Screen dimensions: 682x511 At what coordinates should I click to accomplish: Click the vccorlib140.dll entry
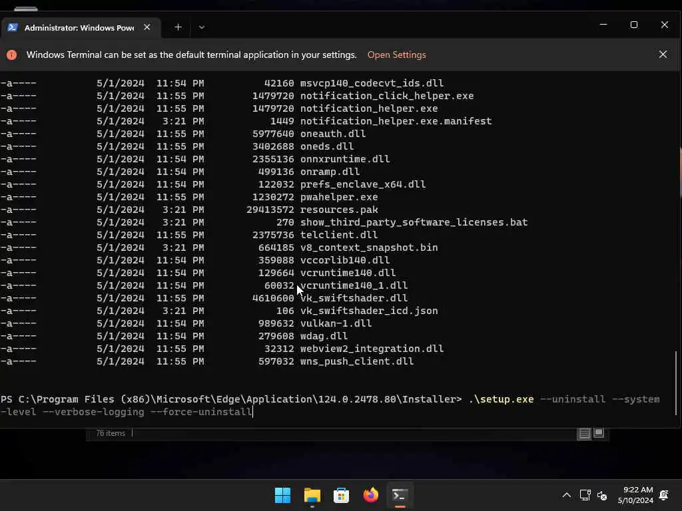coord(345,260)
